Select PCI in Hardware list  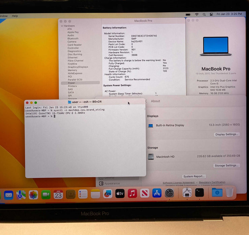tap(70, 77)
